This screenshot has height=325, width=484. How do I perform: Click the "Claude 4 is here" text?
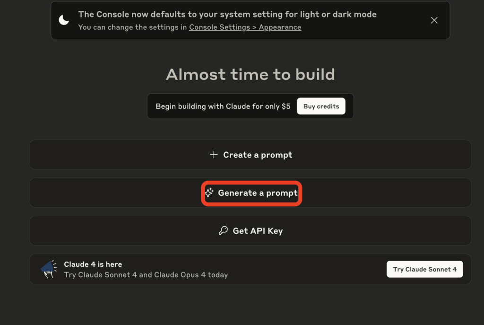point(93,264)
